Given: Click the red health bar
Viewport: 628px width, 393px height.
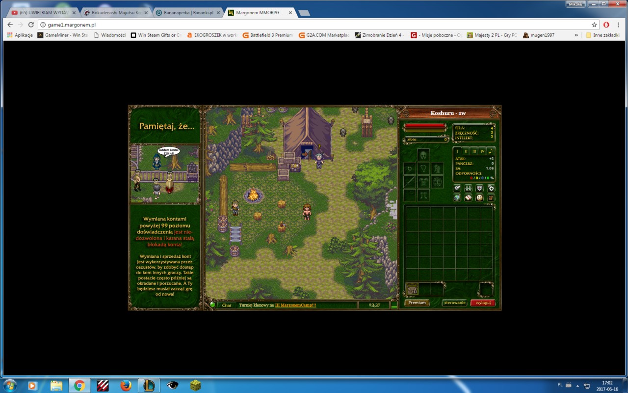Looking at the screenshot, I should click(425, 126).
